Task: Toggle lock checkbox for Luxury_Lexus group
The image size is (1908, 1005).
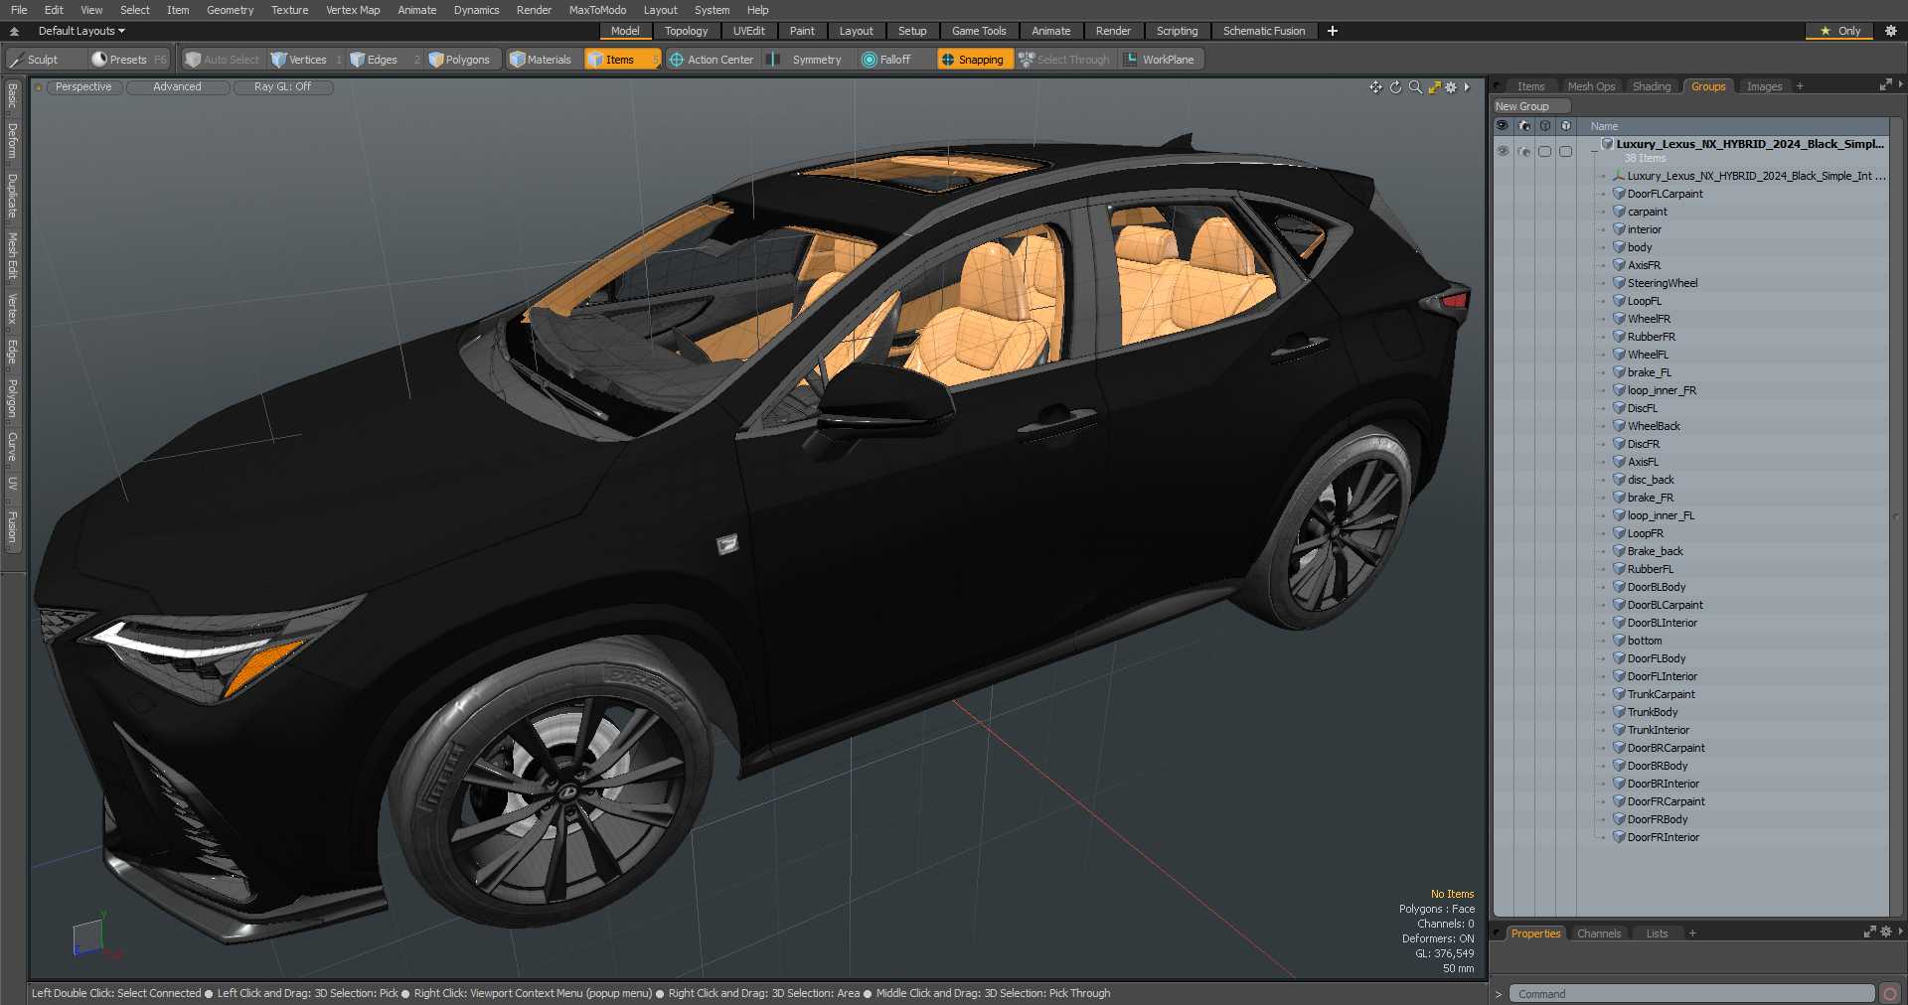Action: click(1544, 151)
